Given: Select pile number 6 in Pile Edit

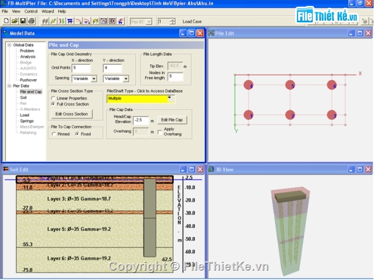Looking at the screenshot, I should pos(332,85).
